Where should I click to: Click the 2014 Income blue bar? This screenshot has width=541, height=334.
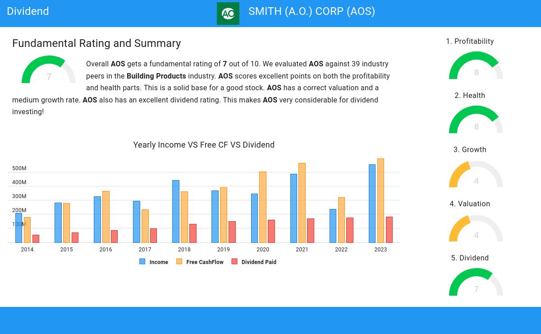coord(18,228)
